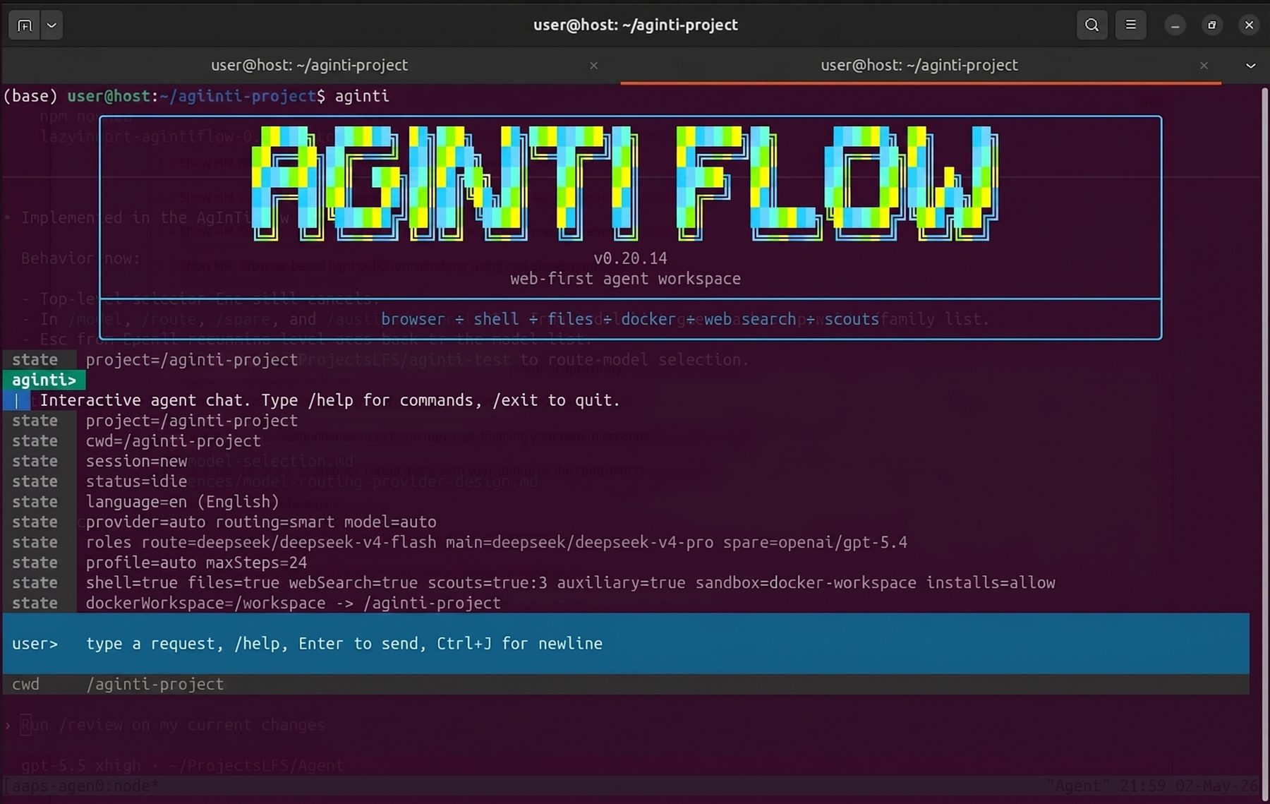Viewport: 1270px width, 804px height.
Task: Click the 'dockerWorkspace=/workspace' state line
Action: (293, 604)
